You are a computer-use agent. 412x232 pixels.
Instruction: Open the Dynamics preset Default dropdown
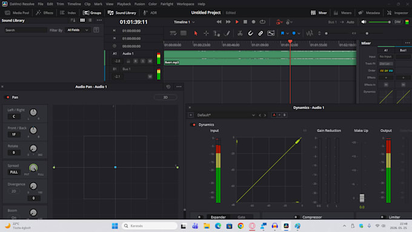click(226, 115)
